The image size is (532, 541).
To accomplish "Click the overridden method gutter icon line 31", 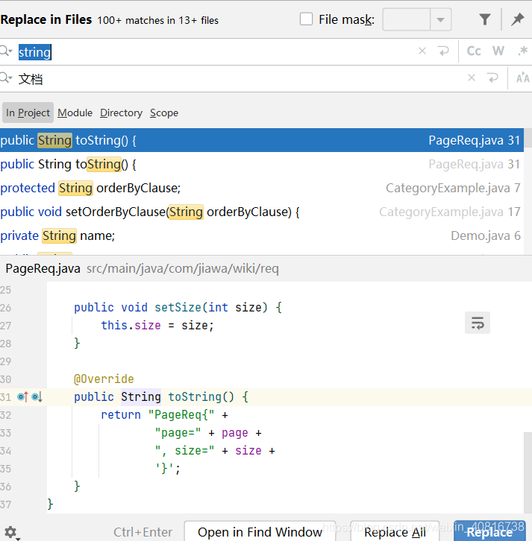I will (37, 396).
